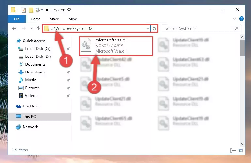
Task: Click the 159 items status text
Action: [20, 150]
